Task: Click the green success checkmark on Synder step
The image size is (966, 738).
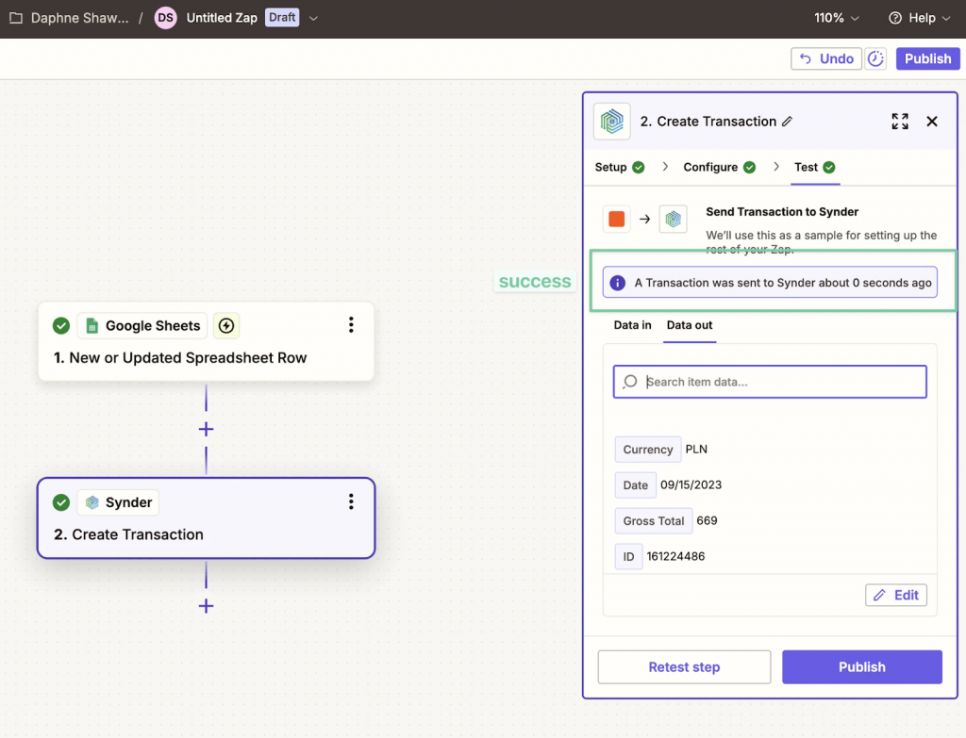Action: [60, 502]
